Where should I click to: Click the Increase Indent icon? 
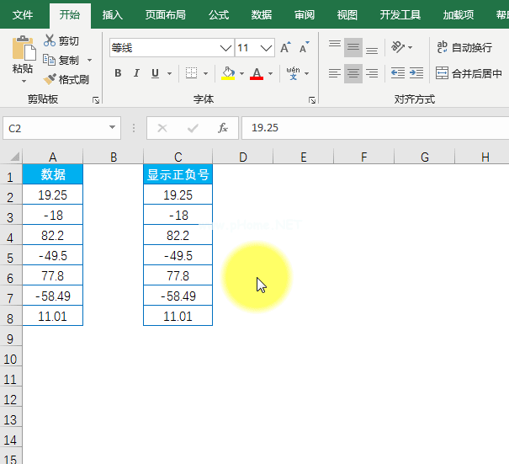tap(416, 73)
